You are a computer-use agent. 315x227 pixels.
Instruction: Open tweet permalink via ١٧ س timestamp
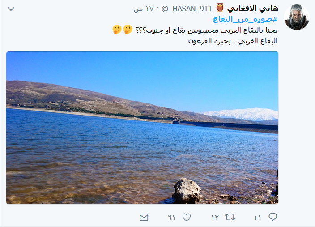tap(144, 9)
